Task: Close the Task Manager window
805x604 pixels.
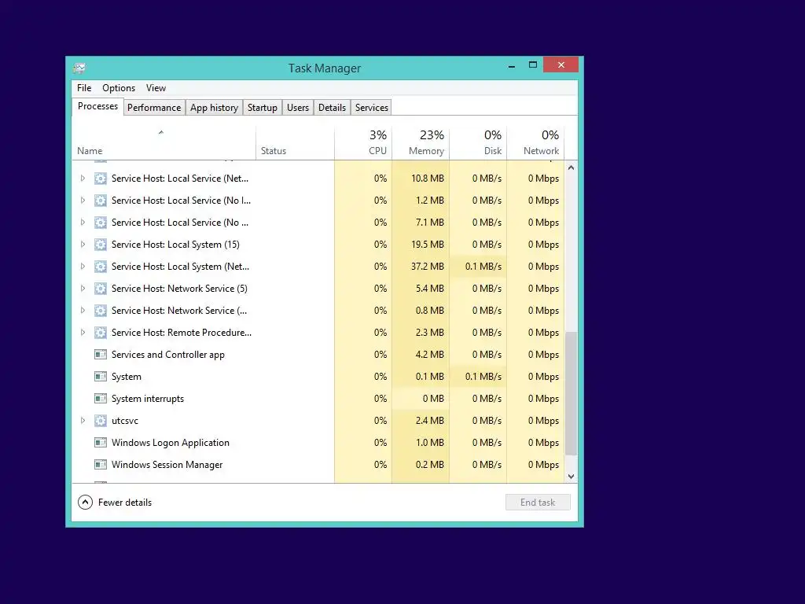Action: [x=561, y=64]
